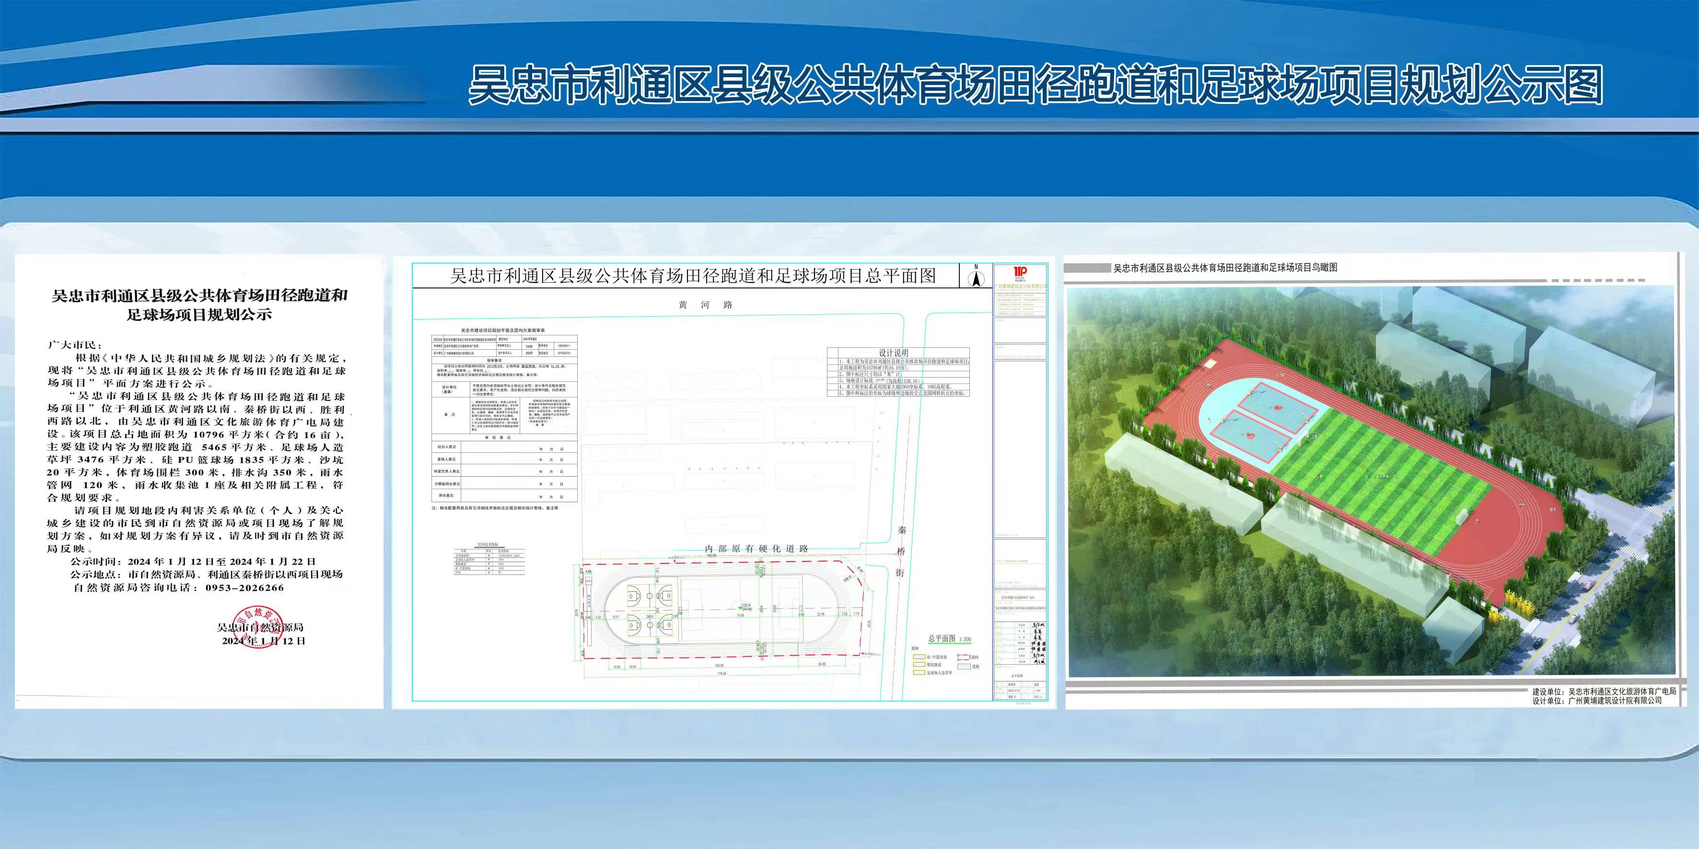This screenshot has width=1699, height=849.
Task: Click the 174.56 overall length dimension
Action: coord(721,674)
